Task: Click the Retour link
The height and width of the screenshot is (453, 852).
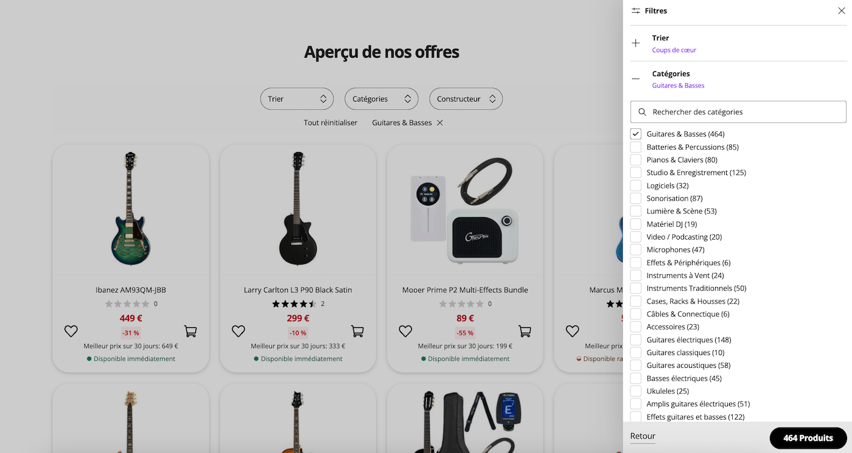Action: pyautogui.click(x=643, y=436)
